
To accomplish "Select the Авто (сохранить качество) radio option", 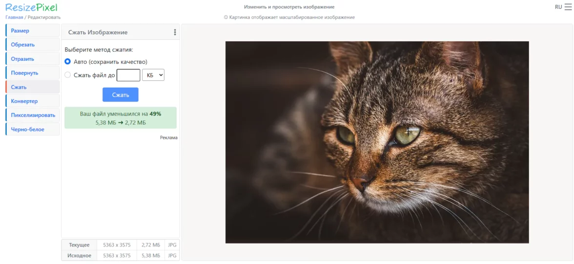I will pos(68,62).
